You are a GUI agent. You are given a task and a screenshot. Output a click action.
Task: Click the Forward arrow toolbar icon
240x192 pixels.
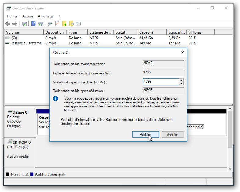(x=15, y=24)
